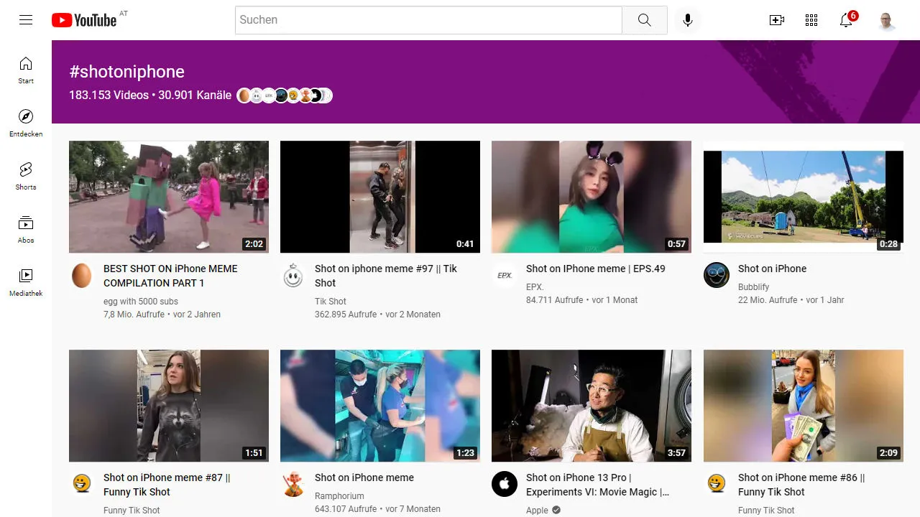Screen dimensions: 920x517
Task: Open Bubblify channel name link
Action: pyautogui.click(x=754, y=287)
